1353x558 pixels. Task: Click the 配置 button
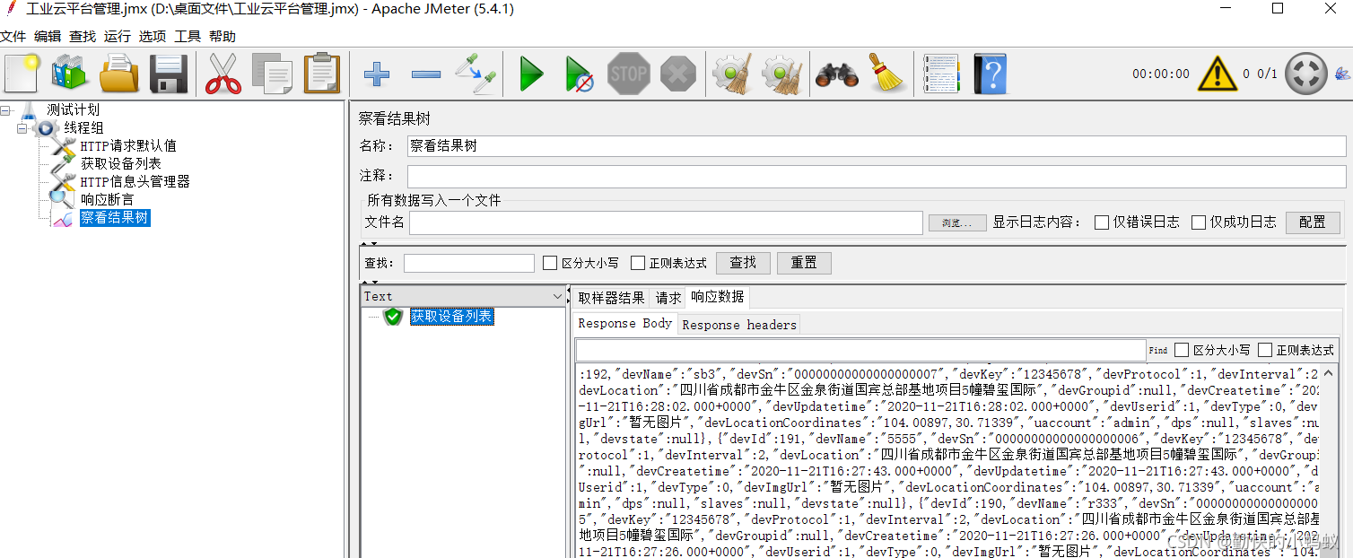tap(1313, 222)
